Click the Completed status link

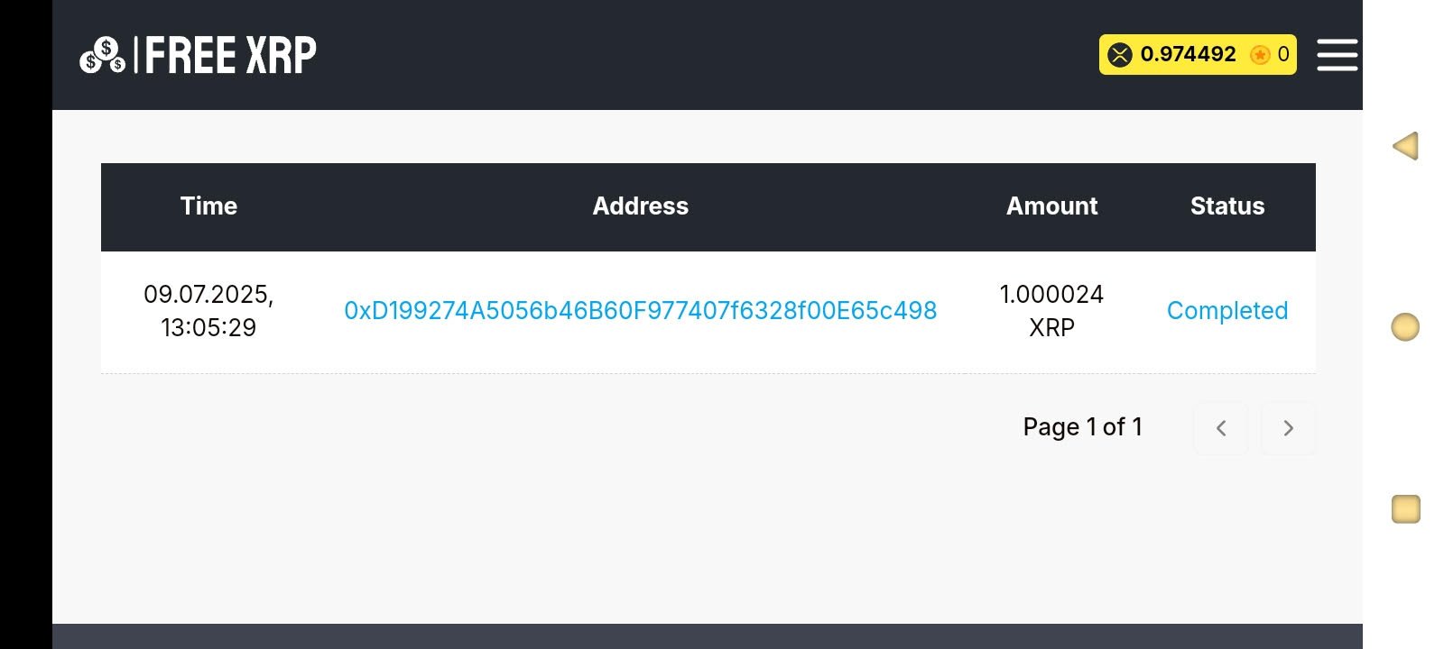click(1226, 311)
